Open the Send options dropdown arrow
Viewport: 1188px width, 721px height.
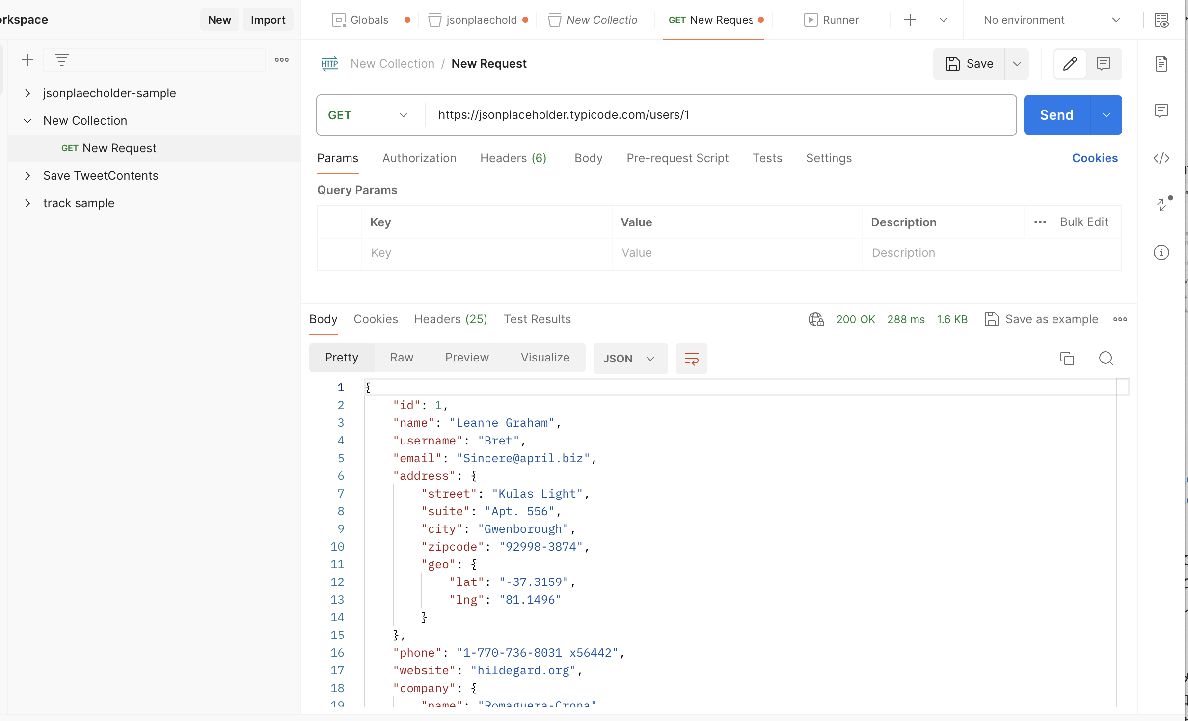point(1106,115)
